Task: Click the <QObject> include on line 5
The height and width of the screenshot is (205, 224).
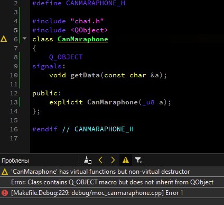Action: (89, 30)
